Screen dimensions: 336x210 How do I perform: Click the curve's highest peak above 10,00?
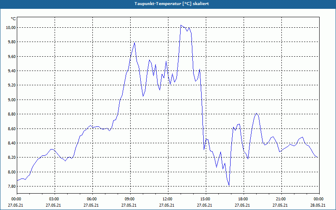pyautogui.click(x=181, y=25)
